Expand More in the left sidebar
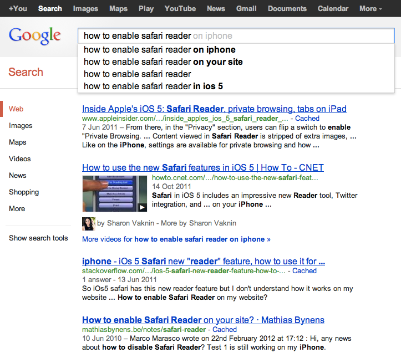401x358 pixels. click(x=17, y=208)
